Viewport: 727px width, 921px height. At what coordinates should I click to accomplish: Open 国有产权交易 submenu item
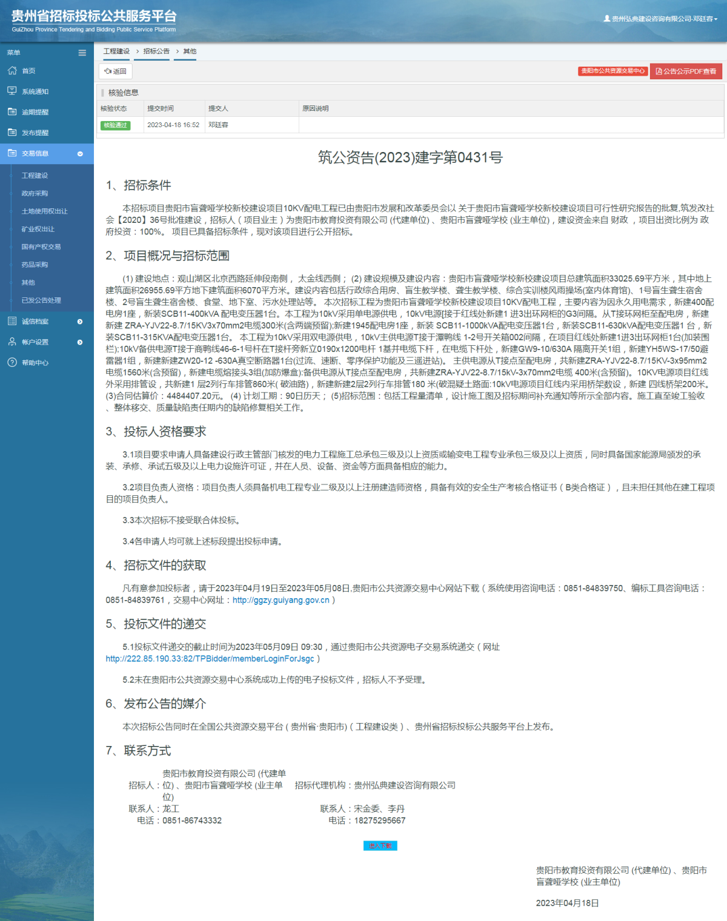[x=41, y=246]
